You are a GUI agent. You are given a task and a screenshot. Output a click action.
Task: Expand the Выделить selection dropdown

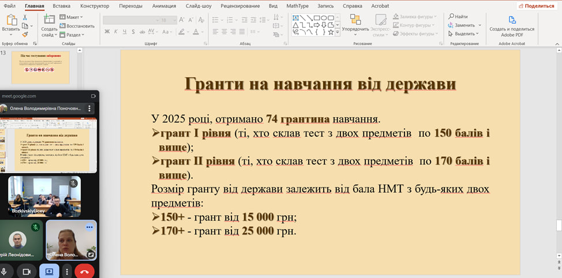464,33
